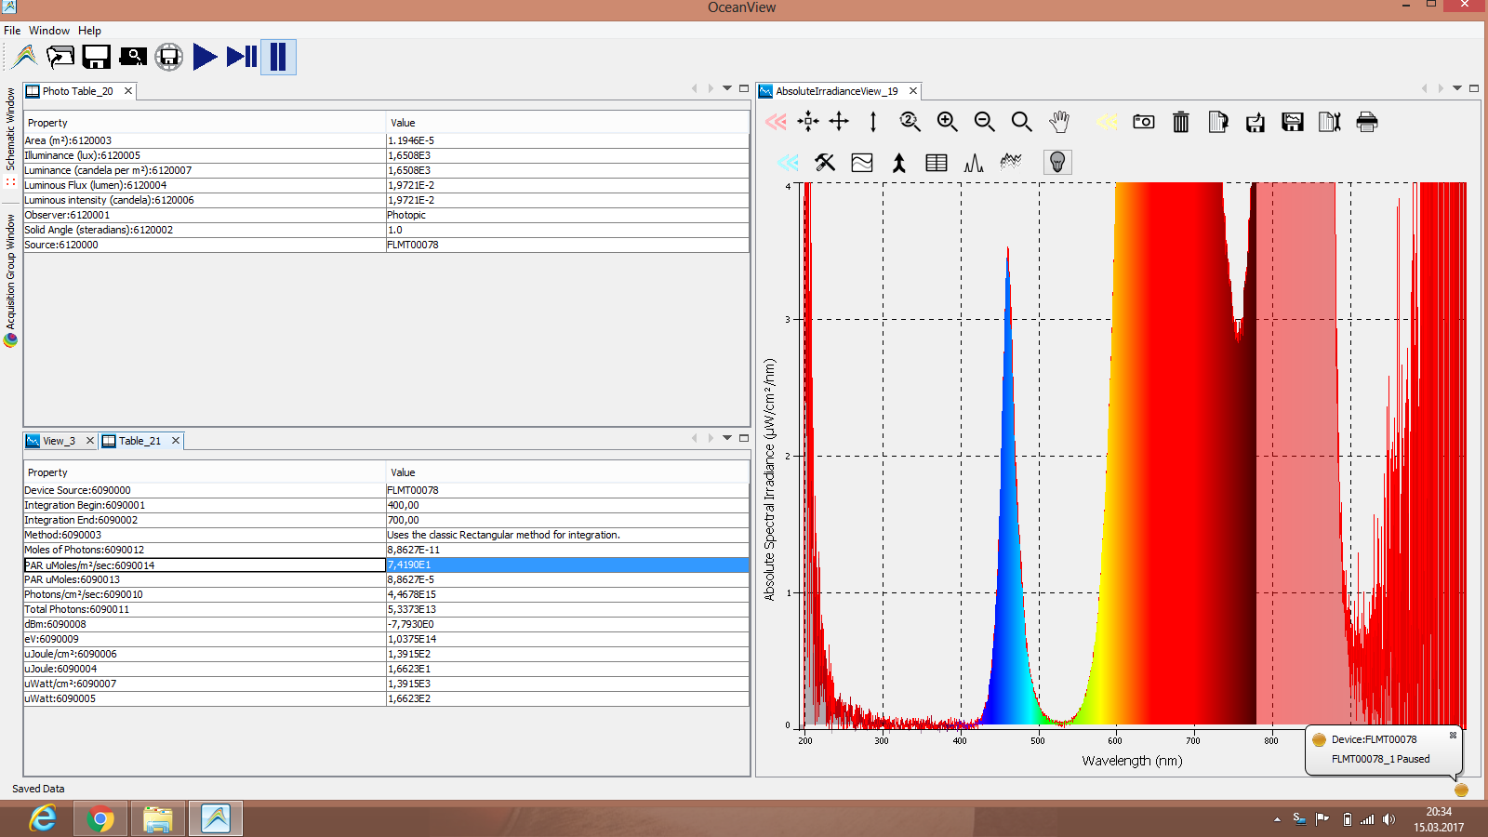Screen dimensions: 1488x837
Task: Open the AbsoluteIrradianceView pane dropdown arrow
Action: pos(1457,88)
